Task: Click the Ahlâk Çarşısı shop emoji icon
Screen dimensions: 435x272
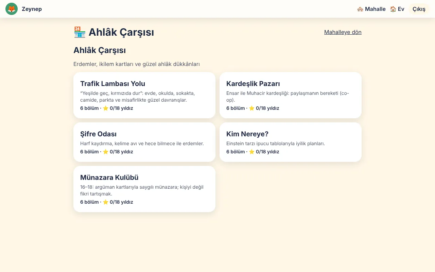Action: [80, 32]
